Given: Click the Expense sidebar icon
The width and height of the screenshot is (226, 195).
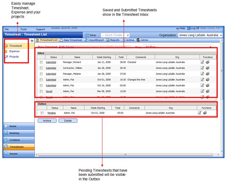Looking at the screenshot, I should click(x=6, y=51).
